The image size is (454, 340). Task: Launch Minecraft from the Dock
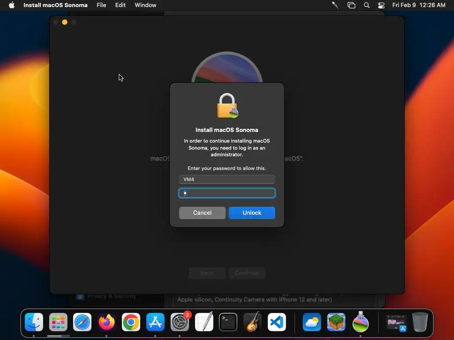(336, 322)
